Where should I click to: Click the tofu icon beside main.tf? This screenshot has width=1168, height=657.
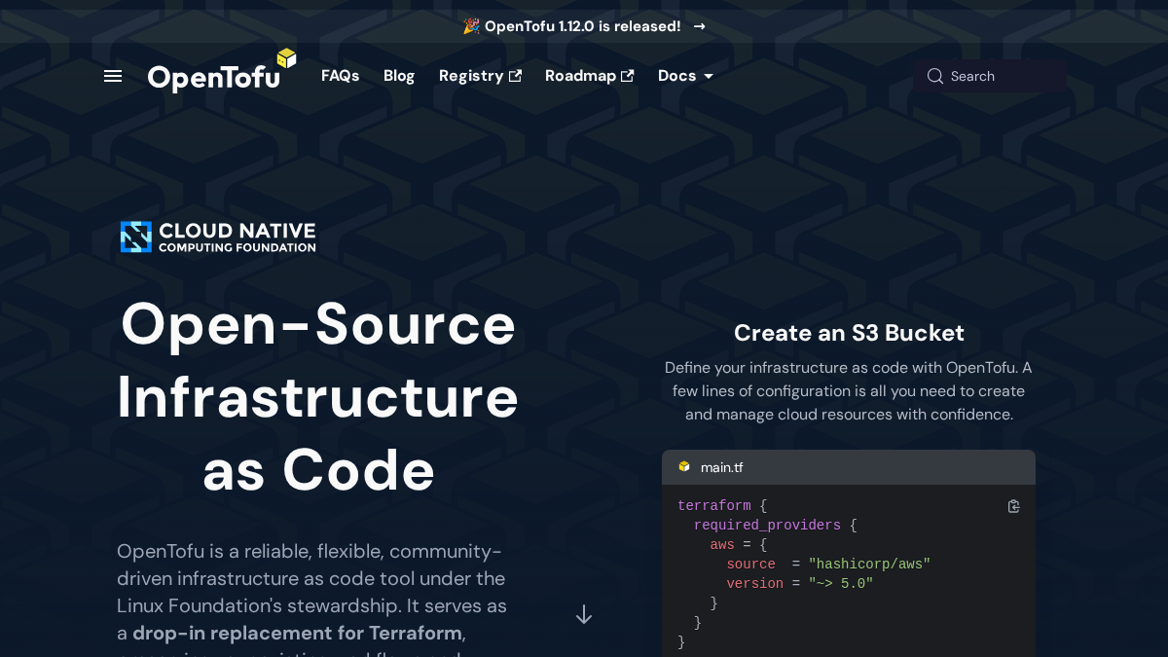(x=684, y=467)
